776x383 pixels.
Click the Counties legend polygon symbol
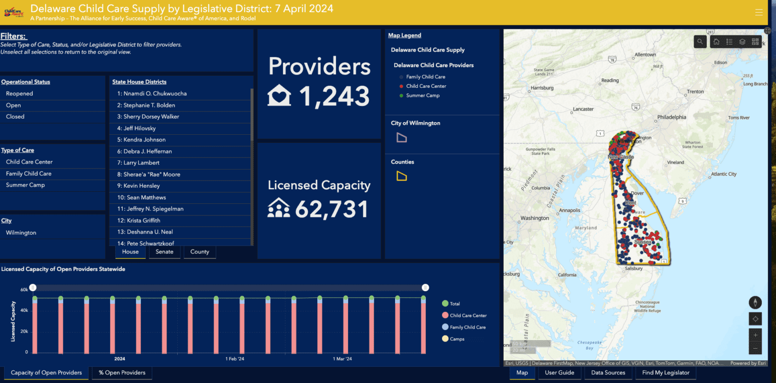pos(402,176)
